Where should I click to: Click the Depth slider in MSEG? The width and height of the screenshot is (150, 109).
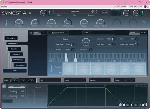tap(16, 86)
